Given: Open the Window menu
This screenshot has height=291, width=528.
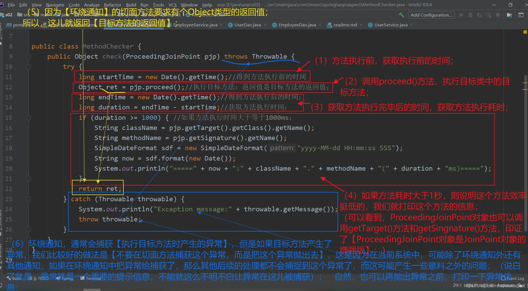Looking at the screenshot, I should click(x=189, y=5).
